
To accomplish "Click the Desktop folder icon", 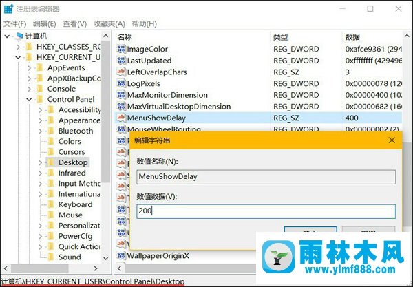I will point(51,162).
